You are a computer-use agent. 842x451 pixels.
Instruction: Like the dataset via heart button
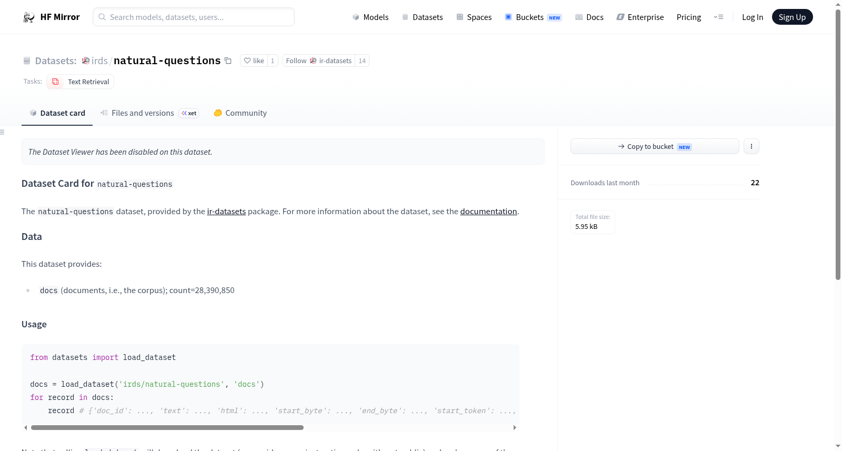click(254, 61)
